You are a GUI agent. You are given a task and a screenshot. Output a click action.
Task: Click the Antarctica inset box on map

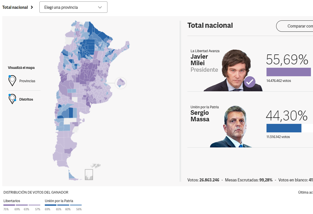tap(89, 174)
